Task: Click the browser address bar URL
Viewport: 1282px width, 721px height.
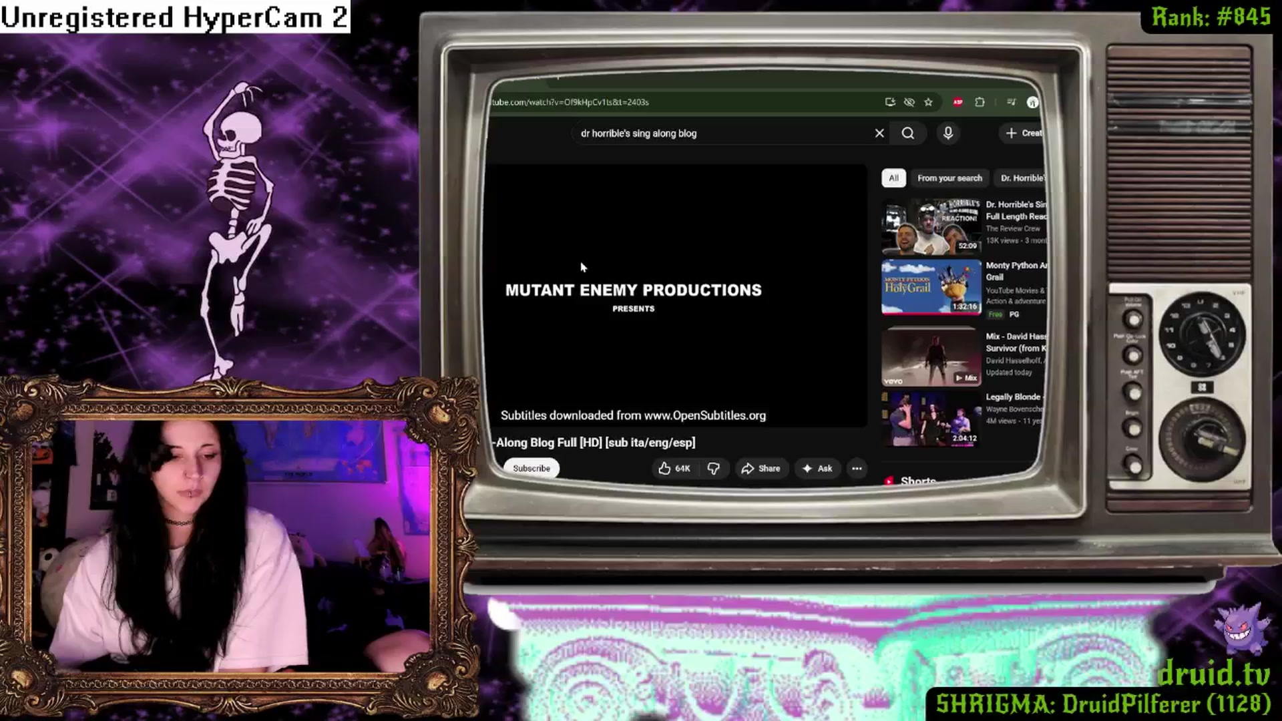Action: [x=570, y=102]
